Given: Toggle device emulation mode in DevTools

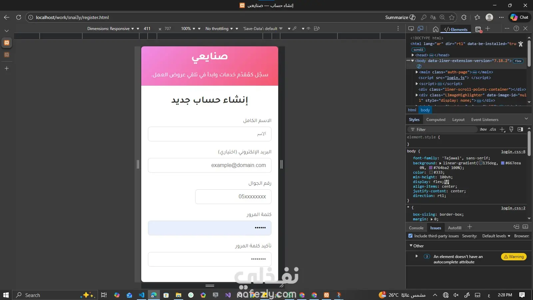Looking at the screenshot, I should [420, 29].
